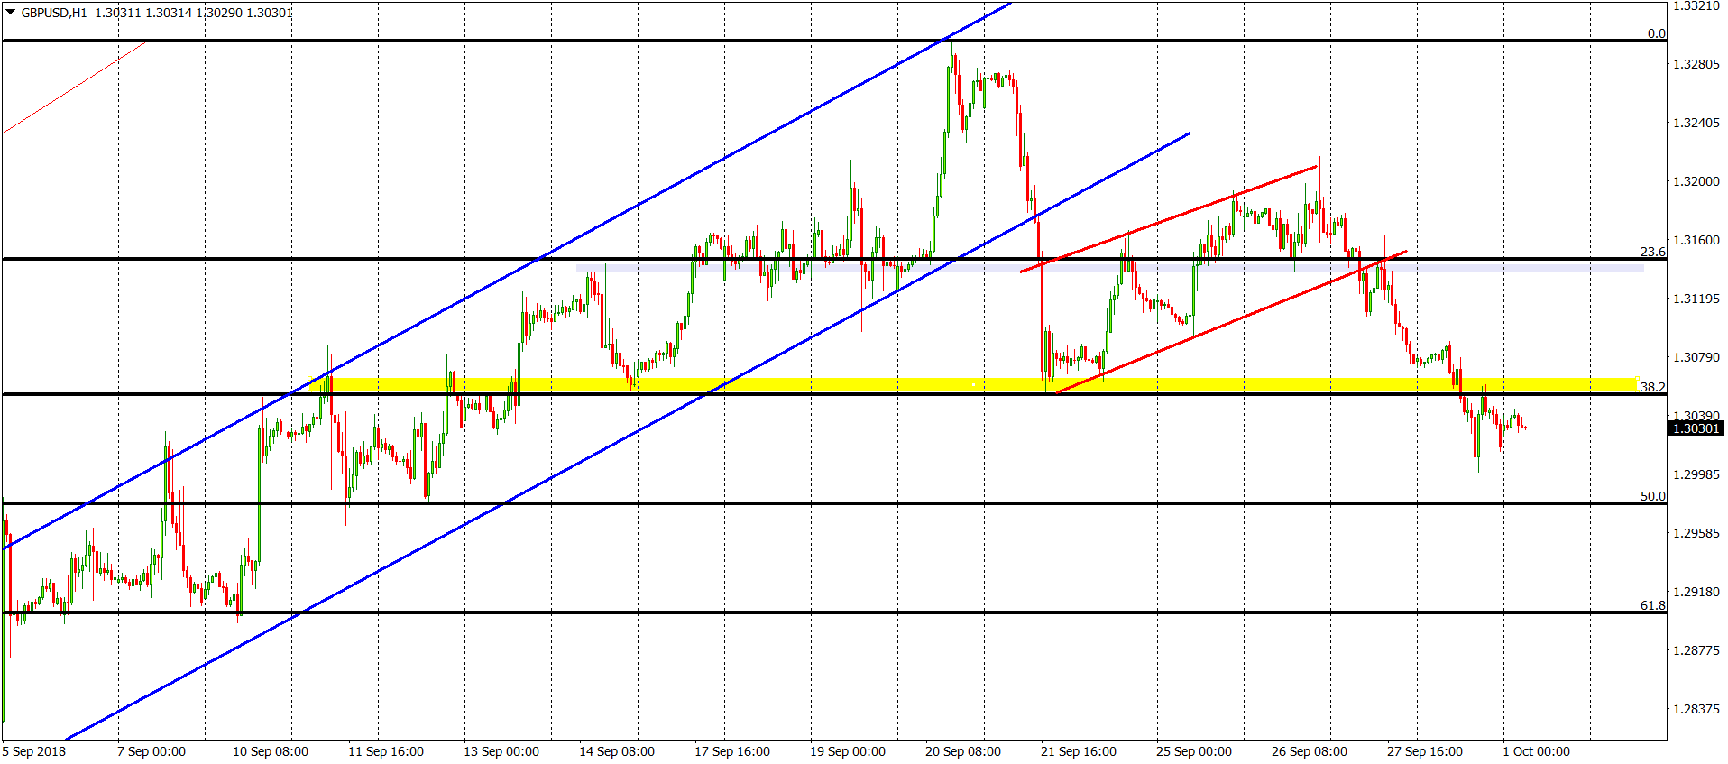Click the 1.32805 price axis value
This screenshot has width=1728, height=764.
tap(1696, 64)
